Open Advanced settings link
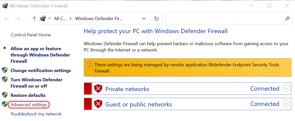 coord(29,105)
